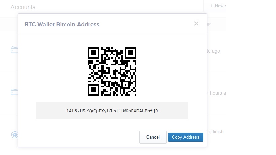
Task: Click the Copy Address button
Action: (185, 137)
